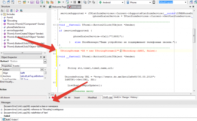This screenshot has height=121, width=197.
Task: Pin the Structure panel
Action: click(41, 6)
